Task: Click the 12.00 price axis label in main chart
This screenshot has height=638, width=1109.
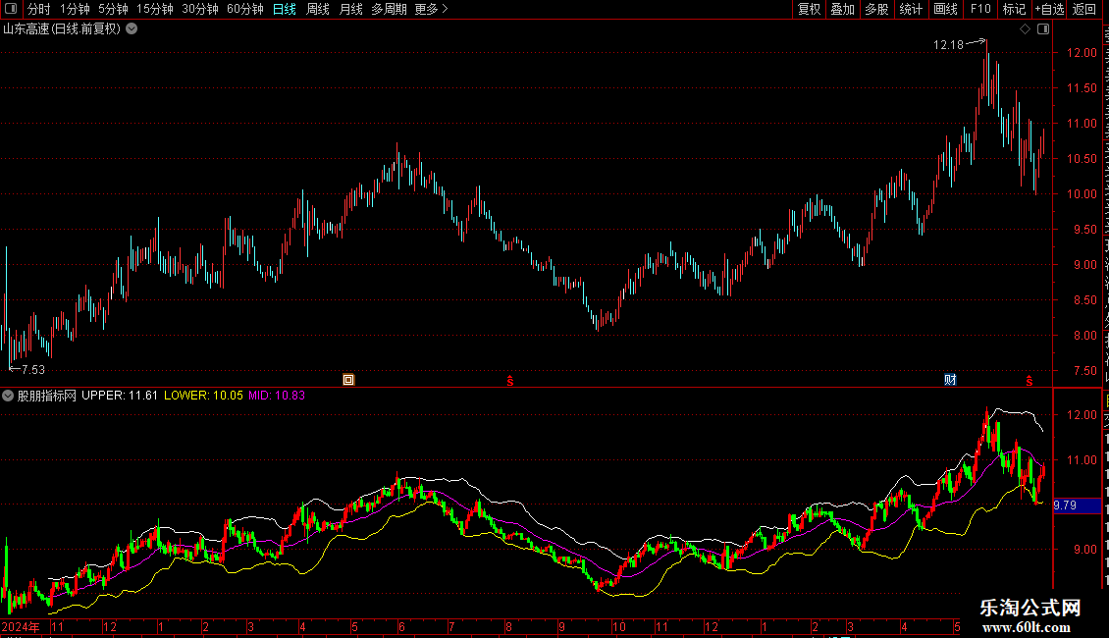Action: coord(1082,53)
